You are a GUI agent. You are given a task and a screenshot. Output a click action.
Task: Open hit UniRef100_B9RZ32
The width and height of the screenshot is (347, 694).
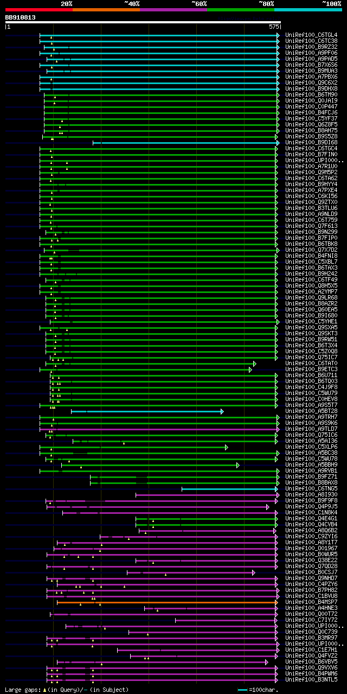point(311,47)
